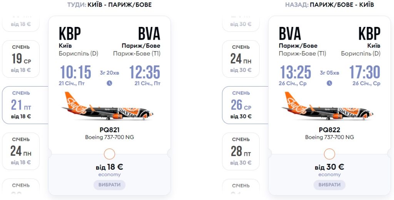This screenshot has height=200, width=394.
Task: Click the 10:15 departure time
Action: click(x=75, y=72)
